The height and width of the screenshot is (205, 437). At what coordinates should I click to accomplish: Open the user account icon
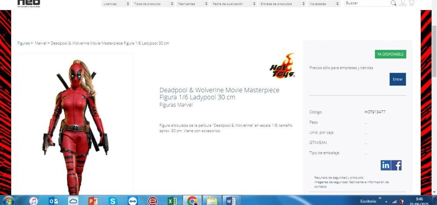(403, 3)
